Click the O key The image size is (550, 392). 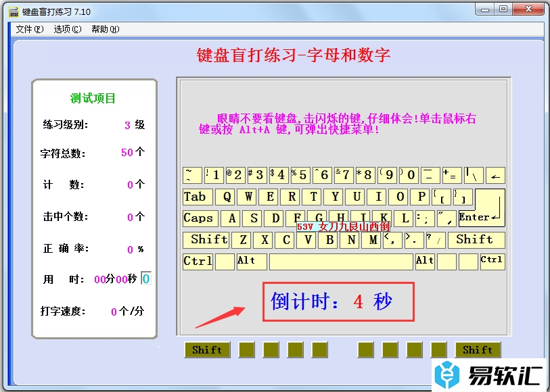click(x=398, y=197)
